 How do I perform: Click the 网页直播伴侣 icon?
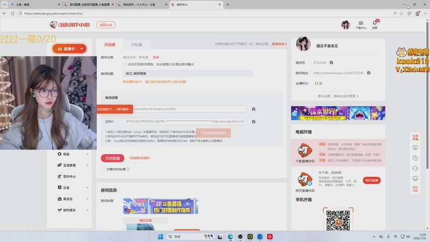coord(305,179)
